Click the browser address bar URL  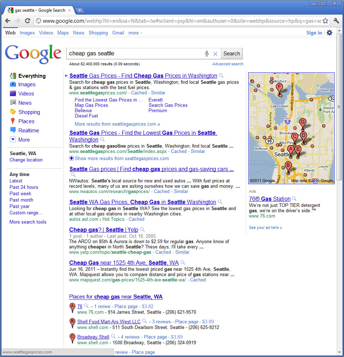point(182,21)
